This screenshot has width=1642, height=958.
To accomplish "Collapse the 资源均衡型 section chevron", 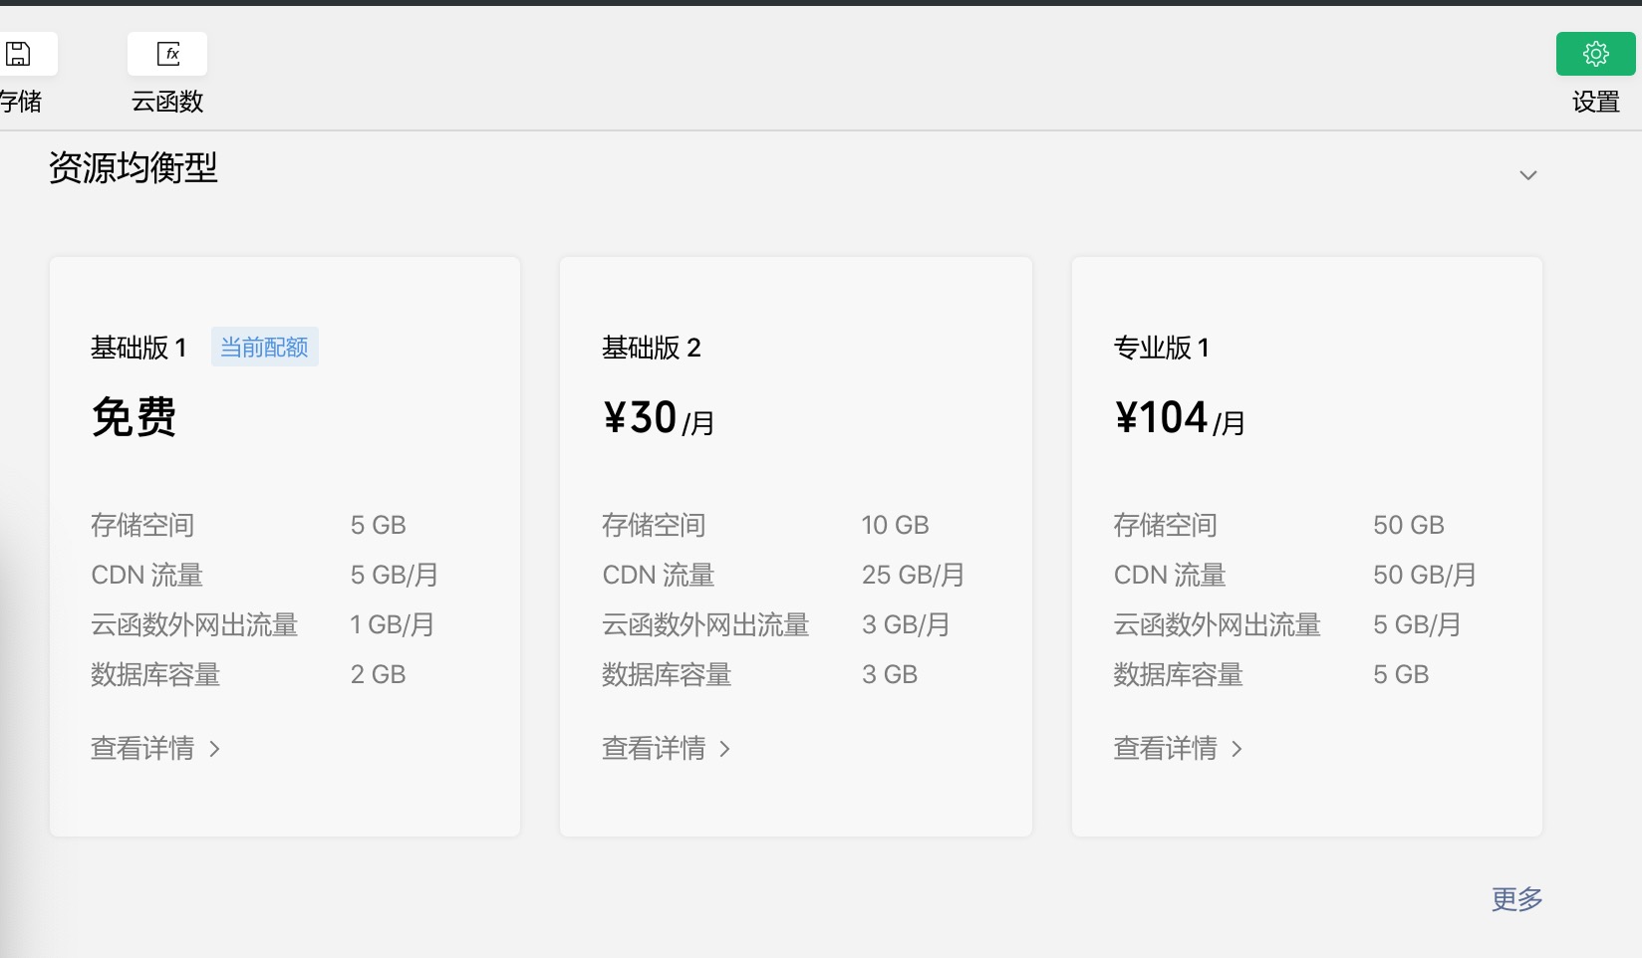I will (x=1527, y=175).
